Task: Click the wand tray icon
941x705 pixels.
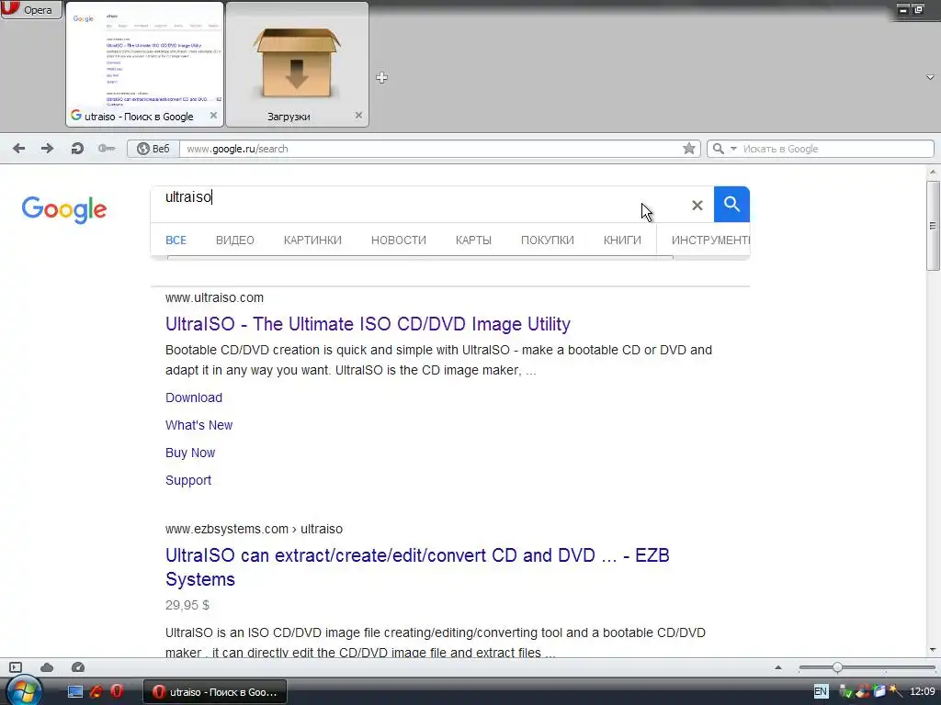Action: click(896, 691)
